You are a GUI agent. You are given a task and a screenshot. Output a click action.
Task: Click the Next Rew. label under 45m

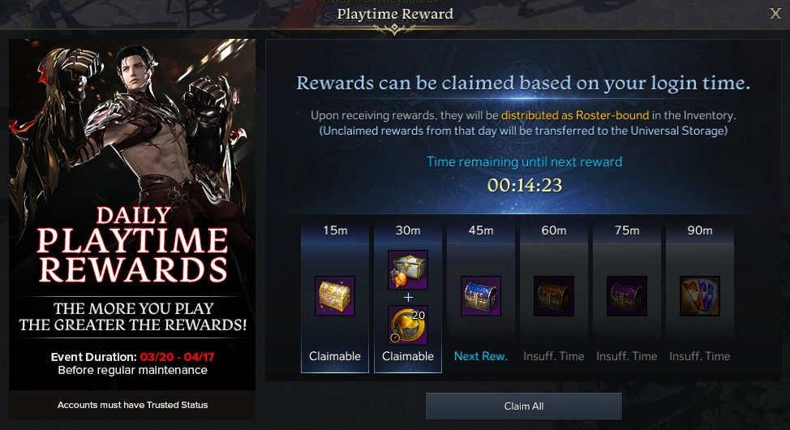point(481,356)
